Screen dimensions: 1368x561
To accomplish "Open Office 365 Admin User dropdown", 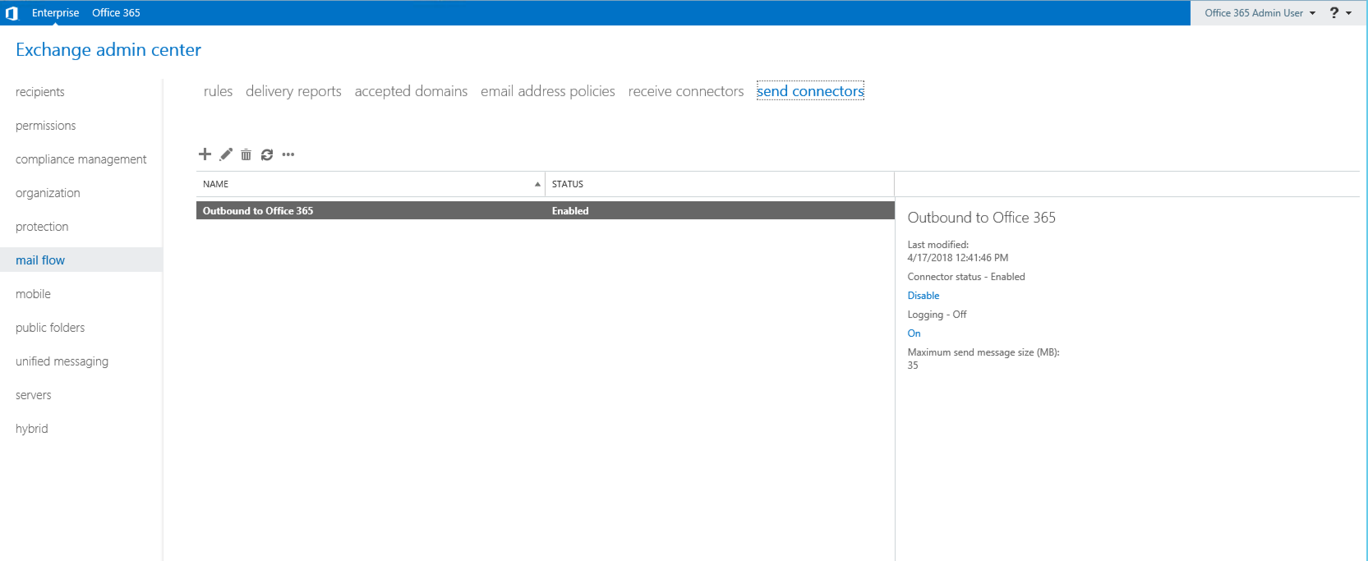I will pos(1259,13).
